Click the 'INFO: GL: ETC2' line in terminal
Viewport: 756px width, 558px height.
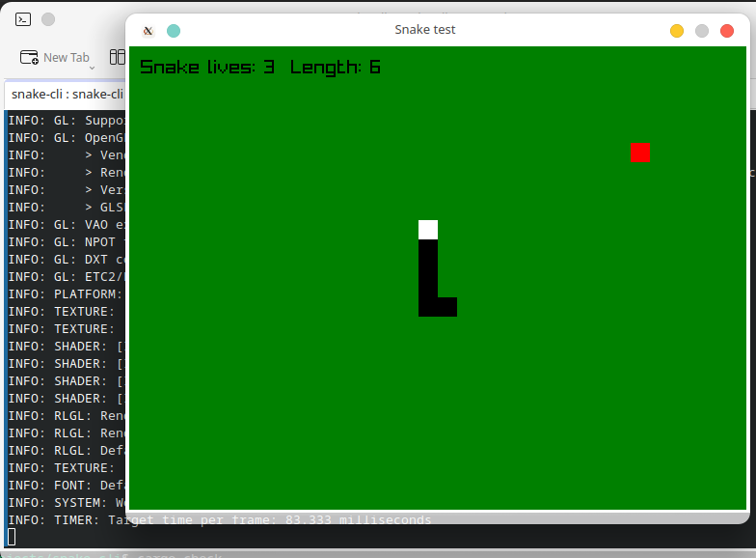[x=67, y=276]
